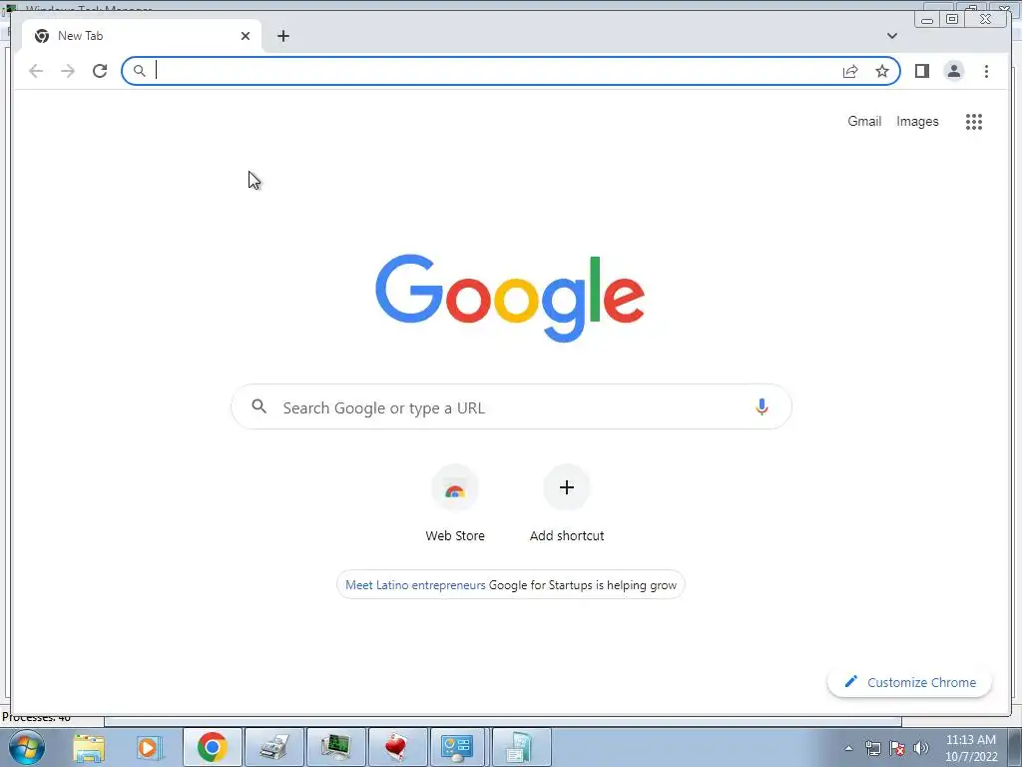Click the Google logo
Viewport: 1022px width, 767px height.
click(510, 298)
